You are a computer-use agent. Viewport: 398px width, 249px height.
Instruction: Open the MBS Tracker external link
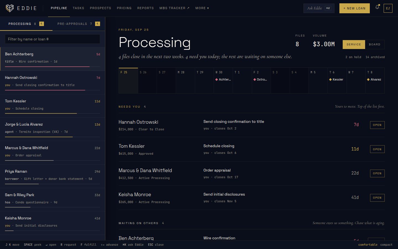tap(174, 8)
